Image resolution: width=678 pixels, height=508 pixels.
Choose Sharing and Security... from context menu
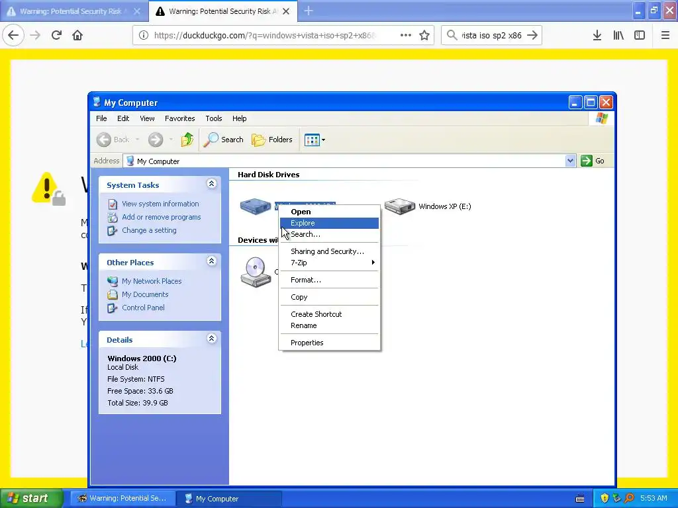[x=330, y=251]
